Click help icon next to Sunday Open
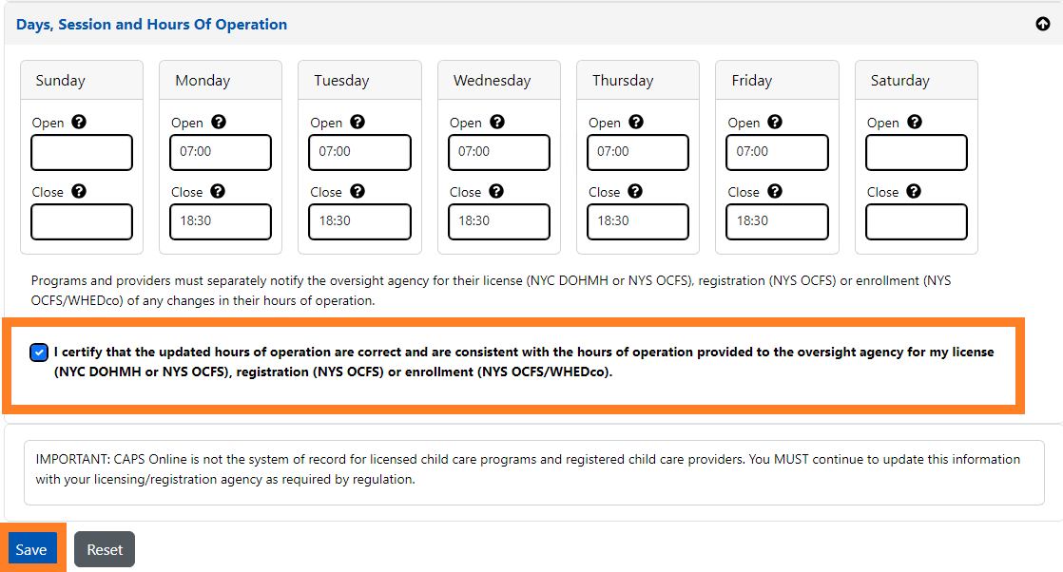The image size is (1063, 572). [x=79, y=123]
